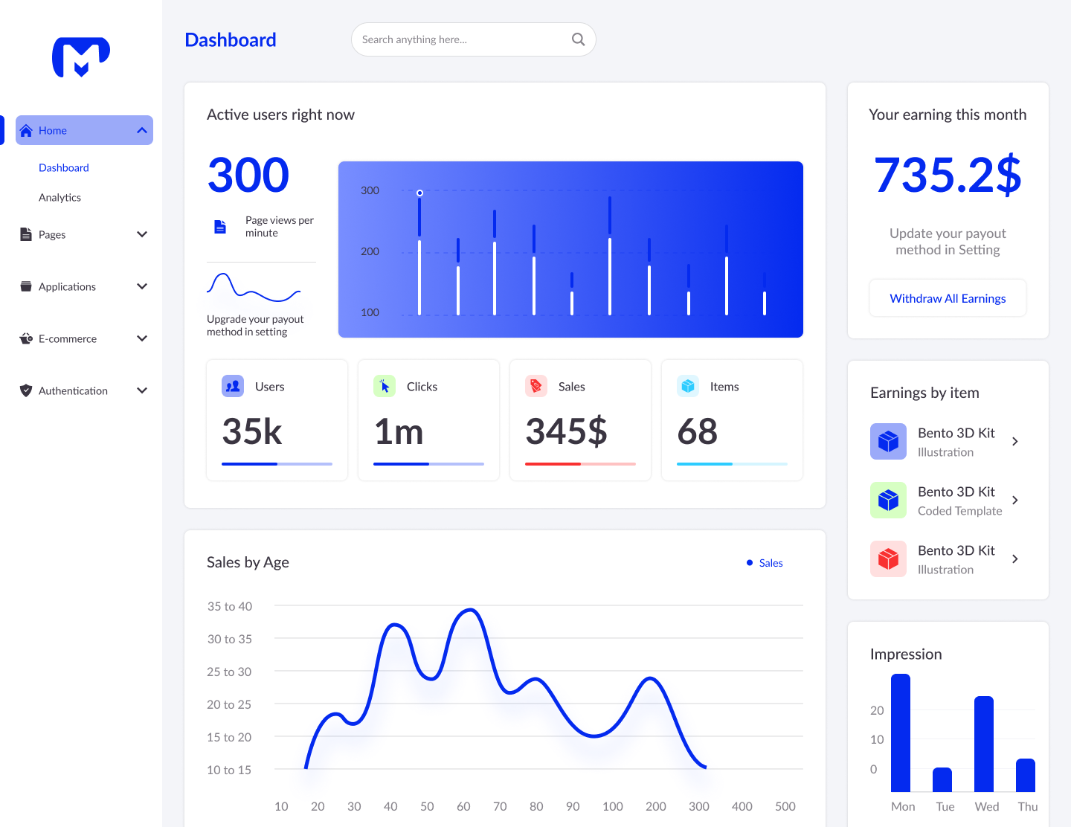Click the Wed impression bar
The width and height of the screenshot is (1071, 827).
[984, 744]
